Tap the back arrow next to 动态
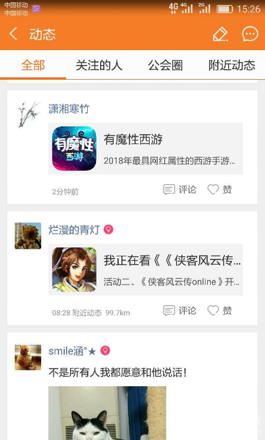The width and height of the screenshot is (265, 440). [x=13, y=34]
